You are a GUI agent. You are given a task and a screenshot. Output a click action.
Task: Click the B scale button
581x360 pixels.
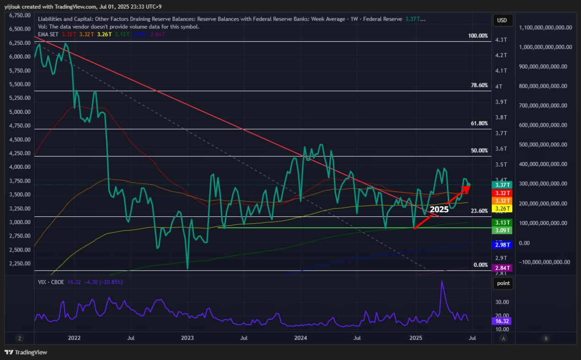(546, 339)
